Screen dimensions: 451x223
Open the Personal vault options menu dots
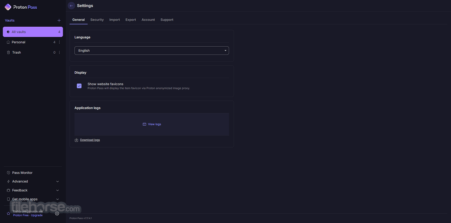tap(59, 42)
